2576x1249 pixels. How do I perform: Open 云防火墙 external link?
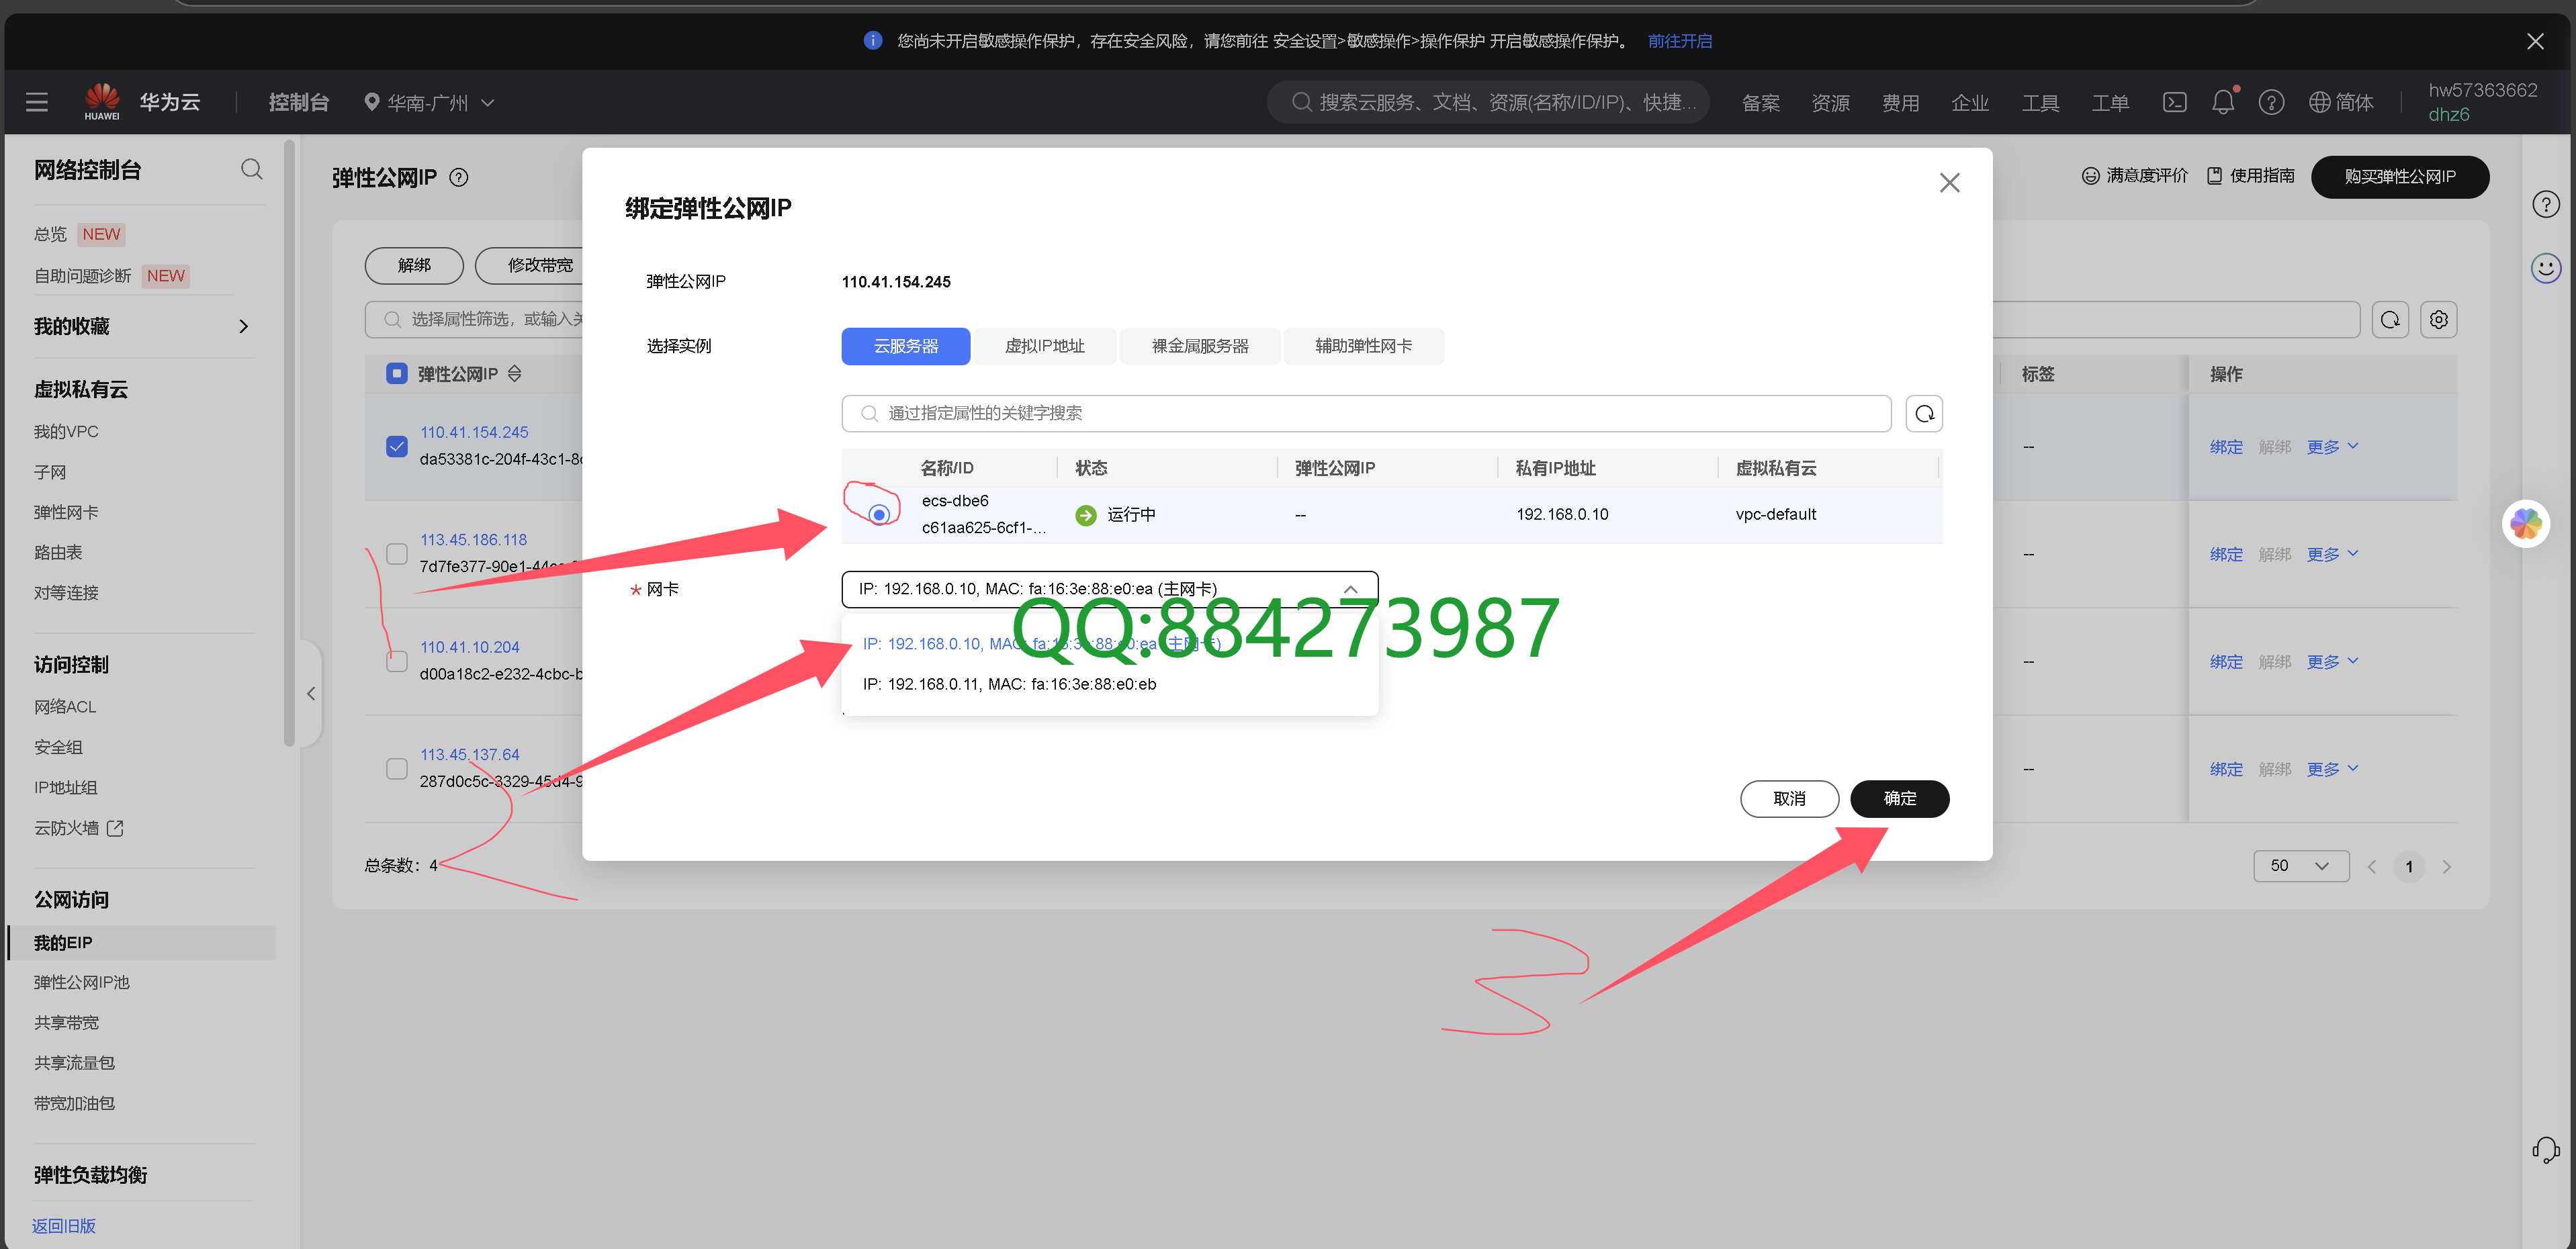click(x=79, y=828)
